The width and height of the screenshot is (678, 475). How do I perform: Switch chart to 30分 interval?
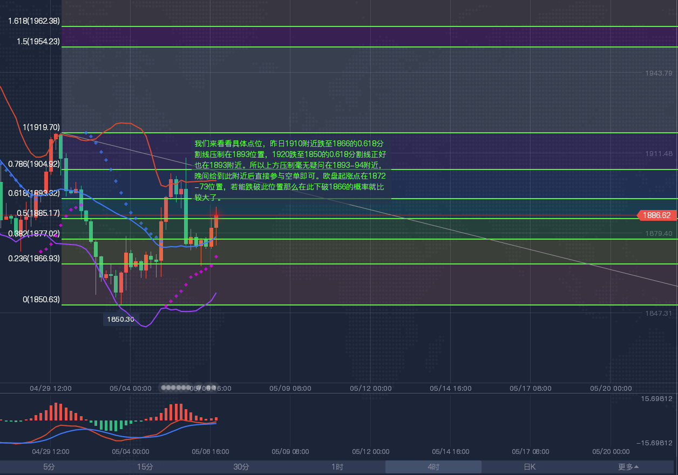(x=241, y=467)
